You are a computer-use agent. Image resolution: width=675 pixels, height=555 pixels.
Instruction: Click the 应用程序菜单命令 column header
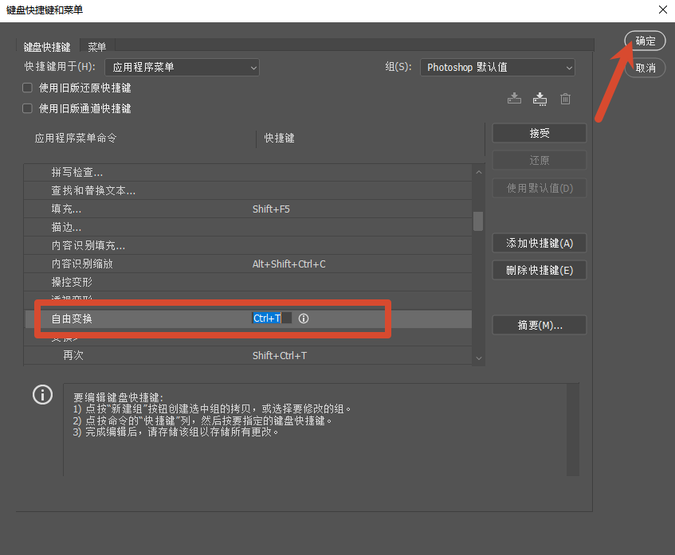click(76, 138)
